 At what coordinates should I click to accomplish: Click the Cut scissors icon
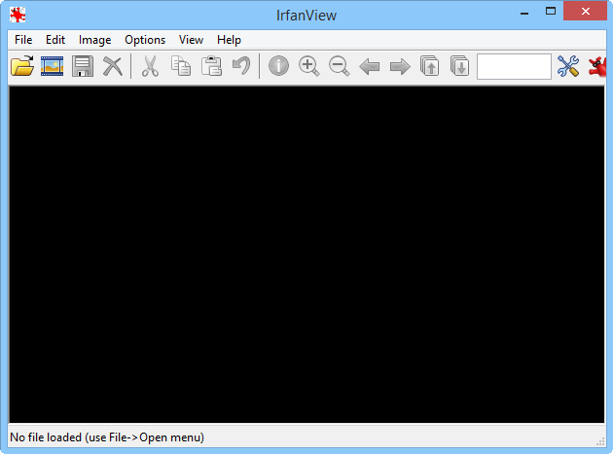(x=150, y=66)
